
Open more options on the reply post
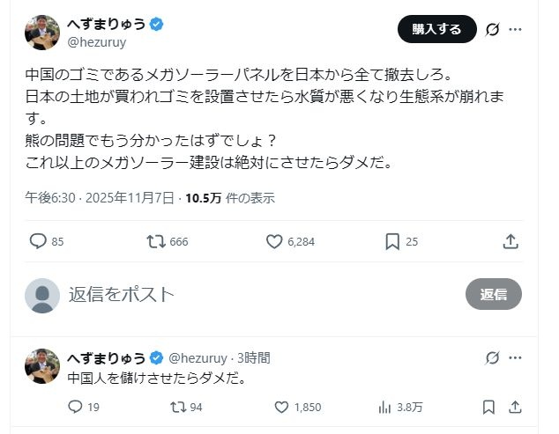516,358
